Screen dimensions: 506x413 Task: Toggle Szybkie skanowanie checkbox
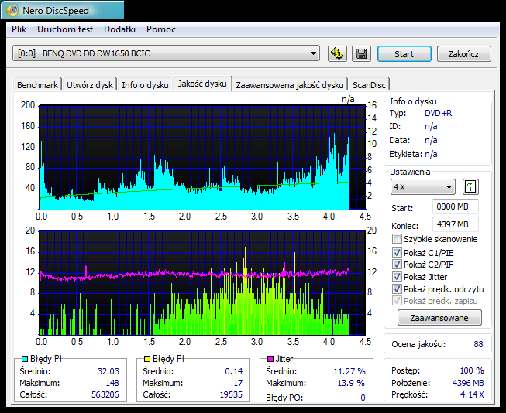point(397,239)
